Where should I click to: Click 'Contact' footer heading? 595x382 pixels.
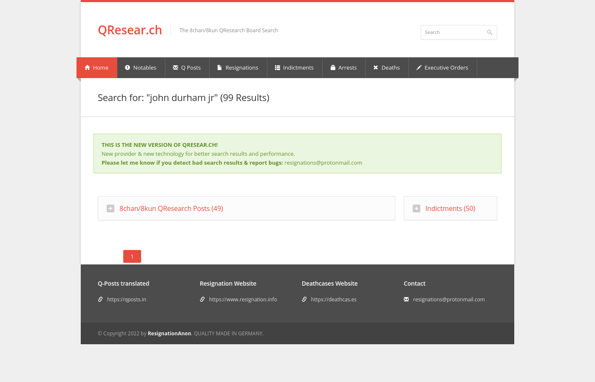point(415,284)
